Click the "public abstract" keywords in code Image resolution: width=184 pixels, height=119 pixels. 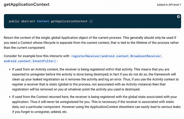[22, 21]
